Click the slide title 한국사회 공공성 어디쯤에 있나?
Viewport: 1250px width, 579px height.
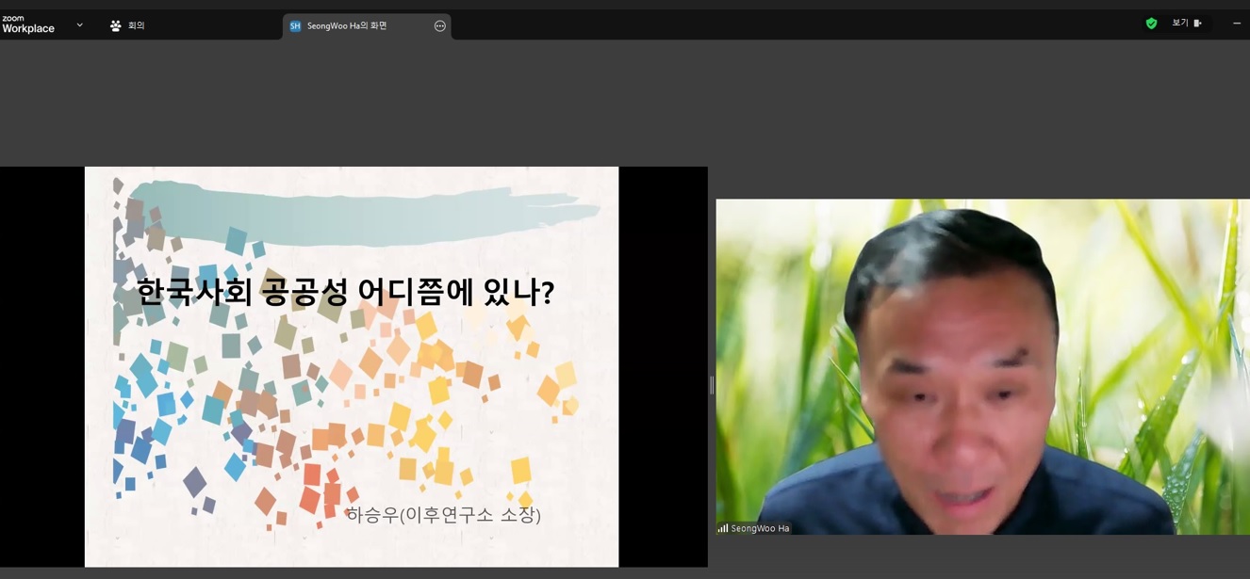pyautogui.click(x=345, y=292)
